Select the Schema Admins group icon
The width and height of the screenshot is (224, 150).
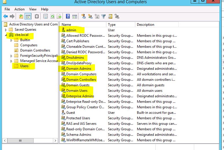click(x=63, y=134)
